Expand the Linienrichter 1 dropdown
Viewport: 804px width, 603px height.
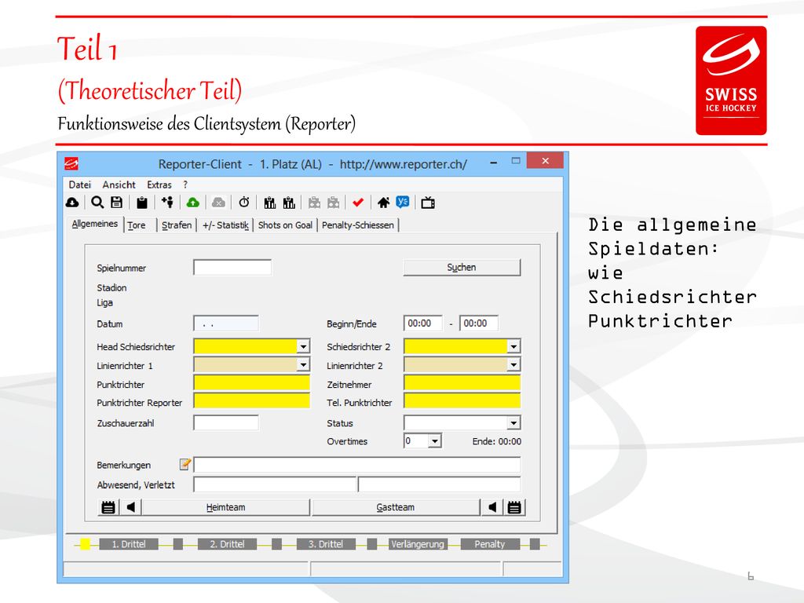point(303,365)
